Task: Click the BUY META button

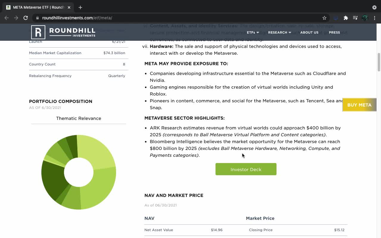Action: (359, 105)
